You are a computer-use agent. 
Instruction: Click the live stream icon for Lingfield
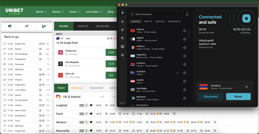87,105
